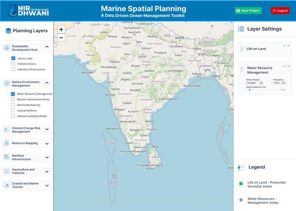Collapse the Marine Environment Management section
This screenshot has width=296, height=211.
(47, 83)
